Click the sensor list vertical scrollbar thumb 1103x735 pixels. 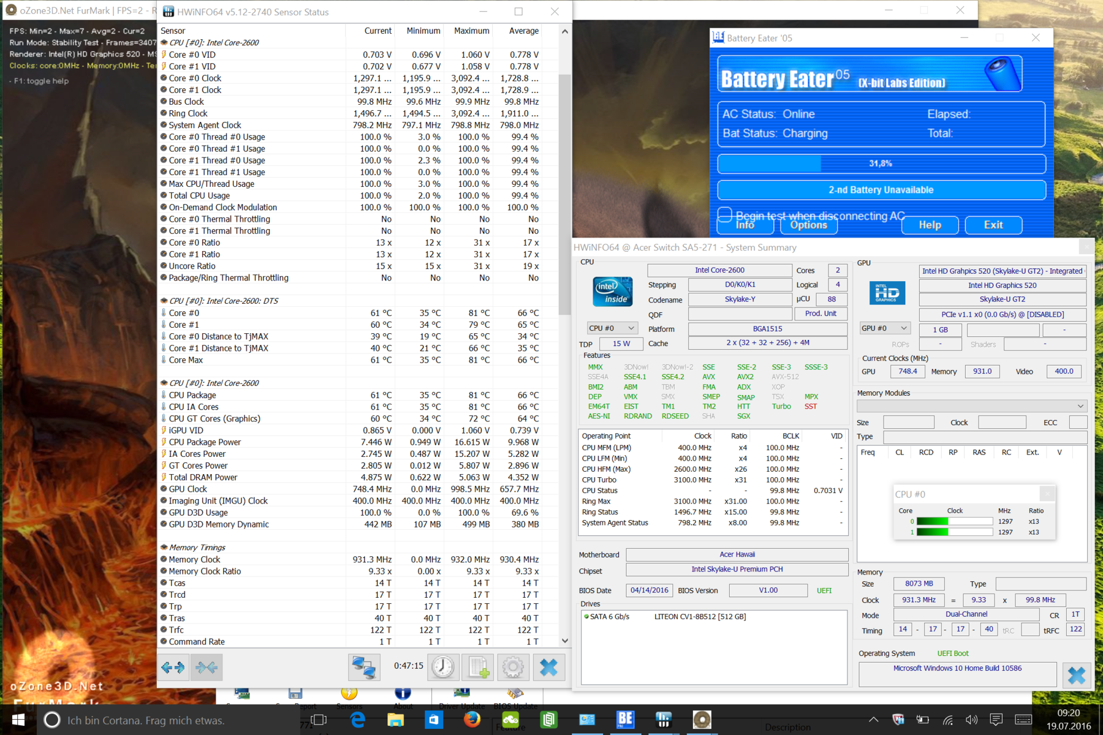click(x=565, y=195)
